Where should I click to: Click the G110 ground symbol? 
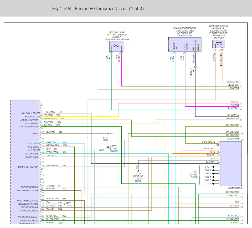click(138, 171)
